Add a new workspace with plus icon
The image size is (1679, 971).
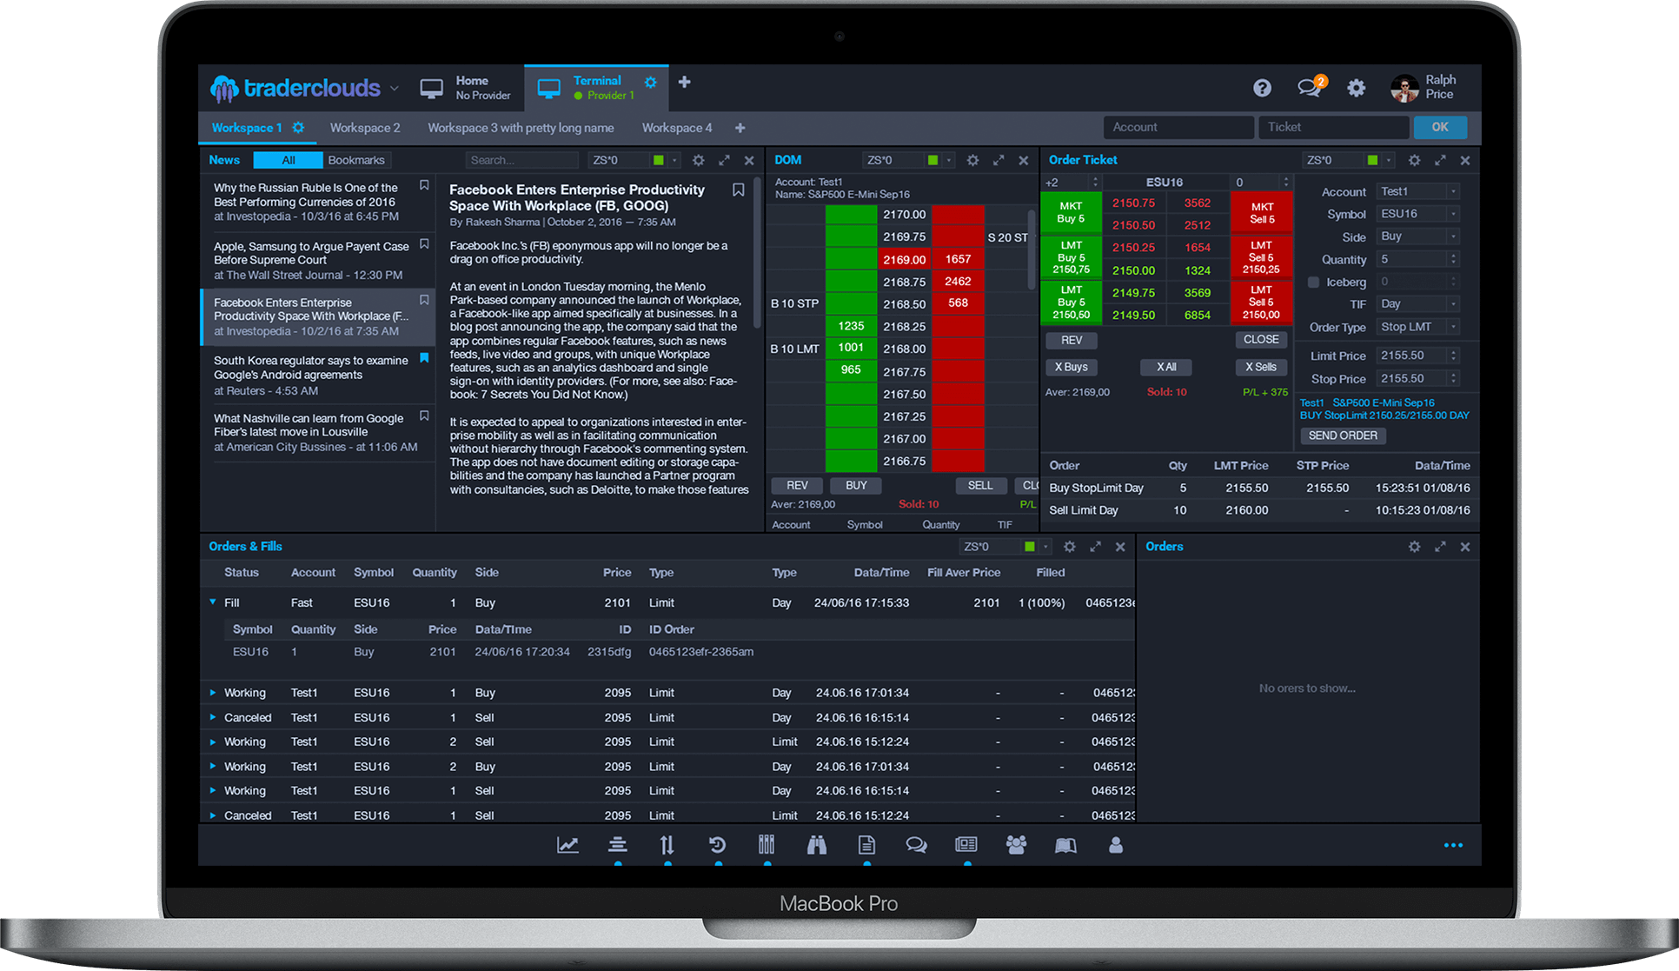(740, 128)
